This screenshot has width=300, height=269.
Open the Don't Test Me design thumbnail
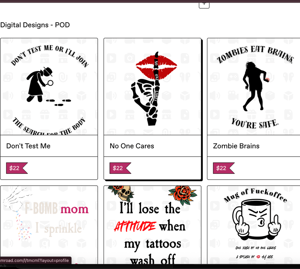[x=49, y=87]
